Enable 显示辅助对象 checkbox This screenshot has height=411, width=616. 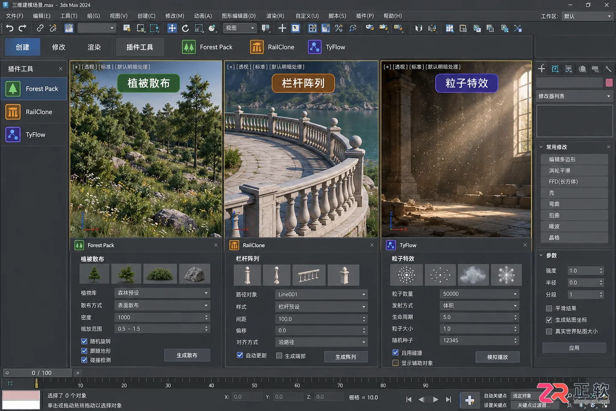(396, 363)
